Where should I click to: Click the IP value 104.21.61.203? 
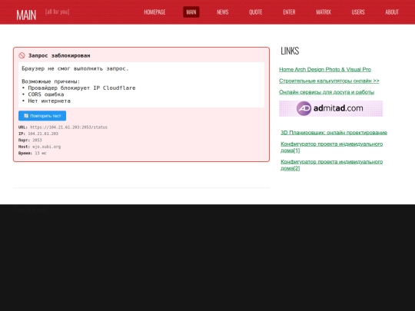(x=43, y=134)
